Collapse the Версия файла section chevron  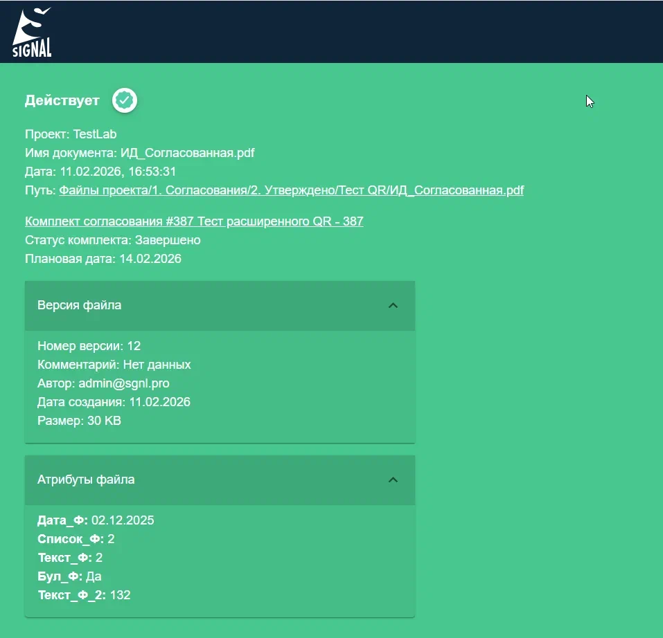pyautogui.click(x=393, y=305)
